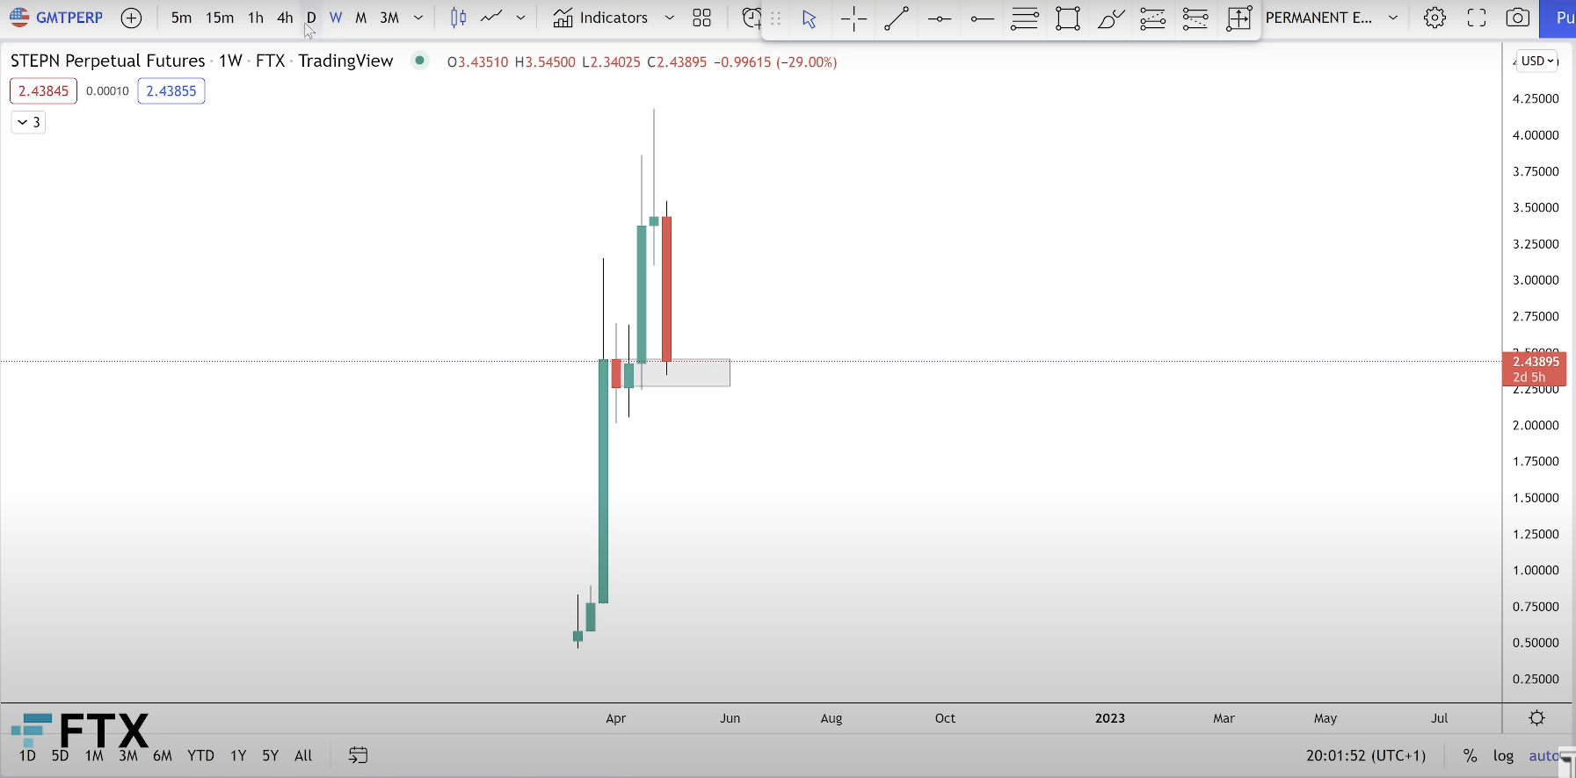
Task: Choose the D daily timeframe
Action: [x=311, y=18]
